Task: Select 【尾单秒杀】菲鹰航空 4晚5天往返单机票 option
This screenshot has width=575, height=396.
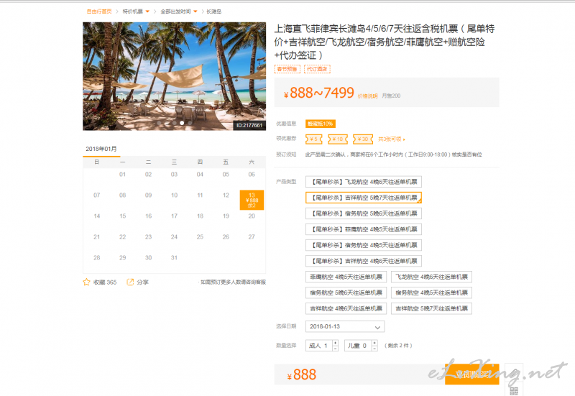Action: pos(364,229)
